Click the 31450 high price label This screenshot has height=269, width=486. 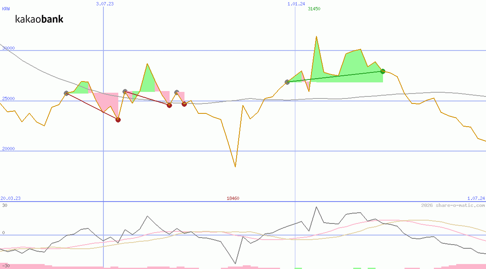pyautogui.click(x=314, y=9)
